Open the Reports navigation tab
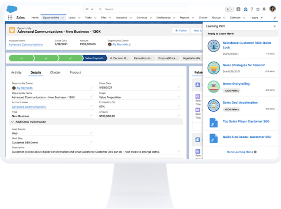This screenshot has width=281, height=209. [185, 17]
